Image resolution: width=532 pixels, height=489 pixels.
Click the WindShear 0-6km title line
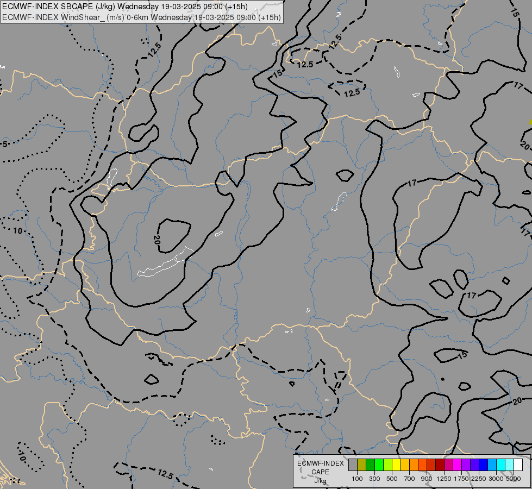click(x=141, y=17)
